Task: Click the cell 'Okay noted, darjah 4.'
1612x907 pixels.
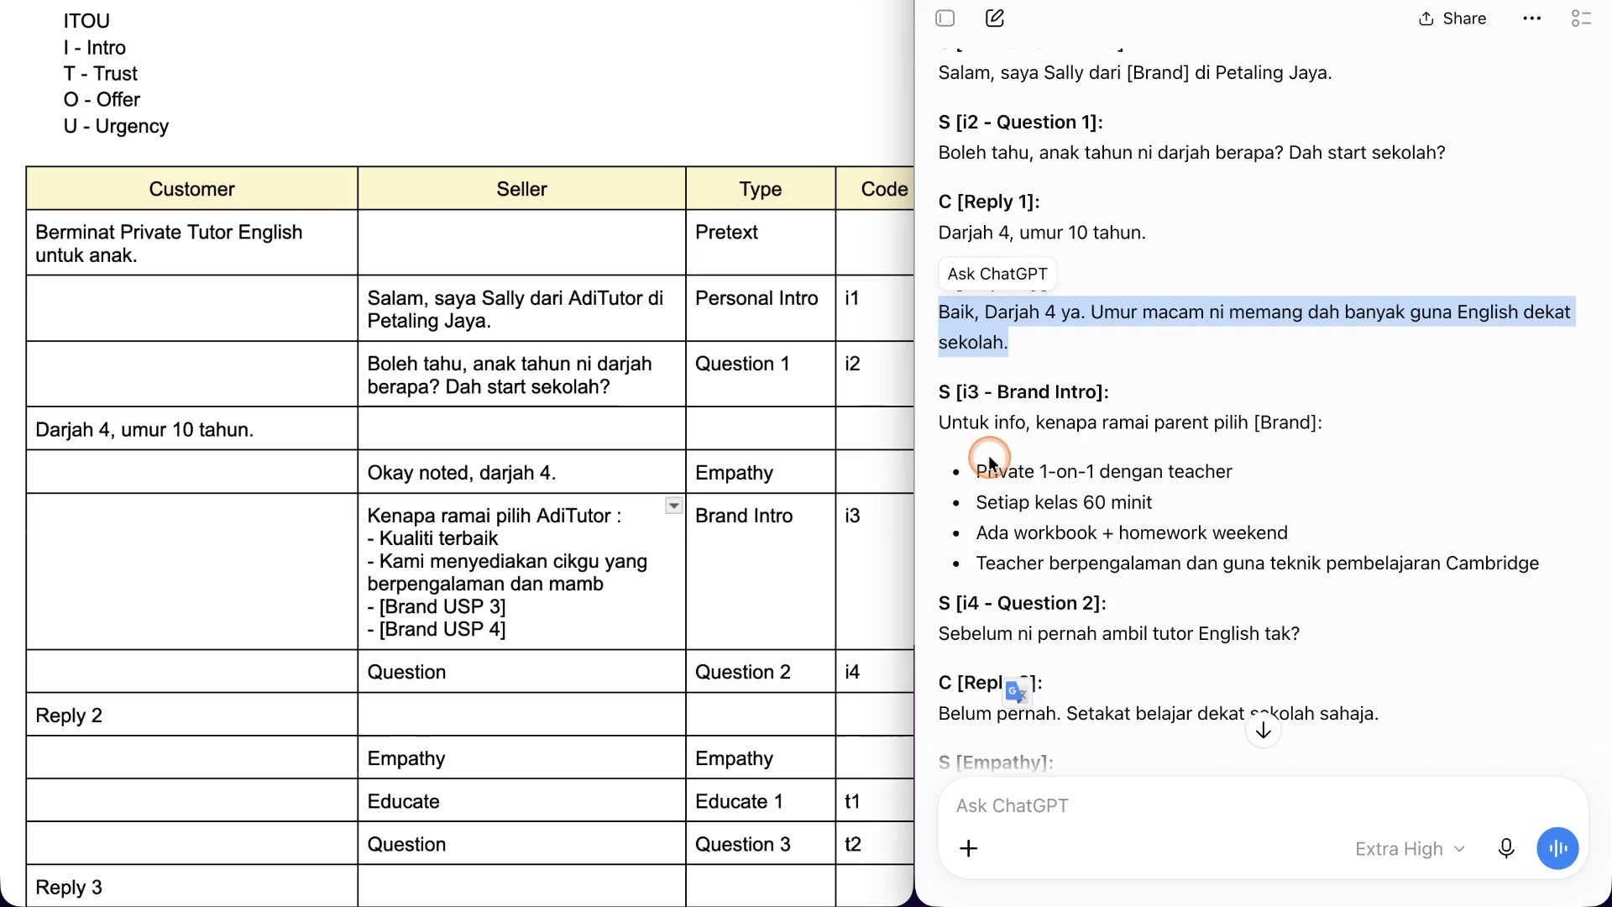Action: (x=521, y=473)
